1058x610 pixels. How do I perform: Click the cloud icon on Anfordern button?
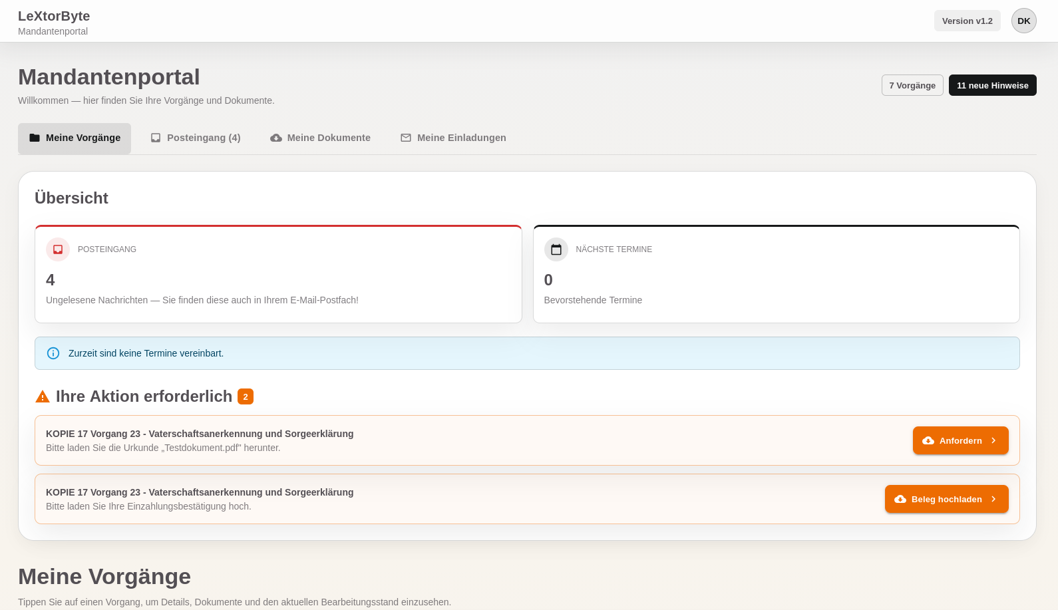coord(928,440)
